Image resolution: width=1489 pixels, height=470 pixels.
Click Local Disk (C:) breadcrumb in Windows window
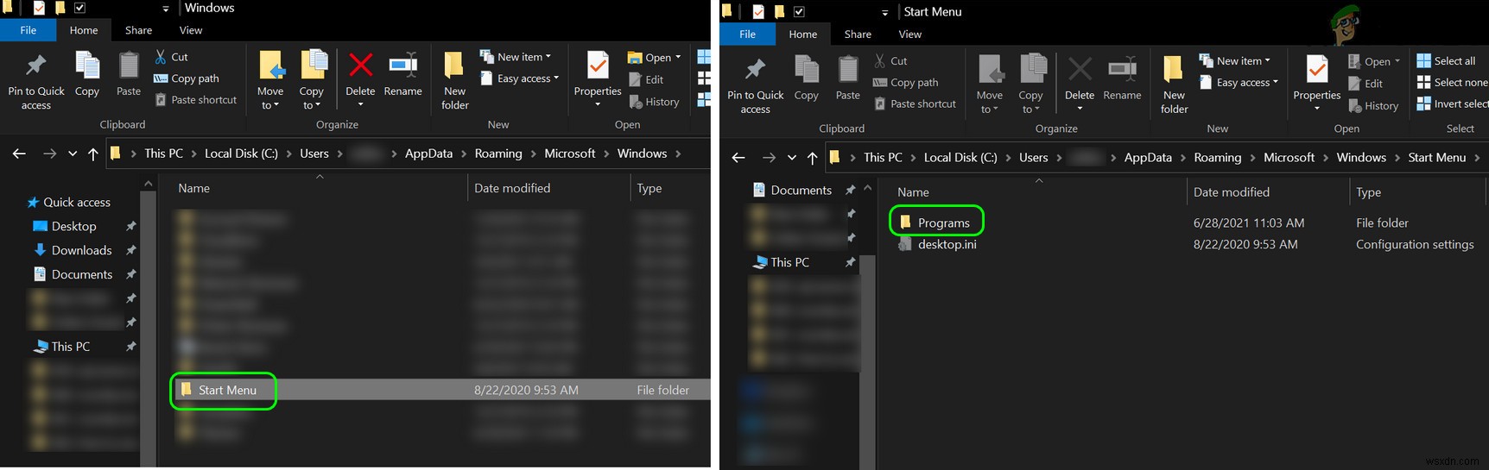(x=241, y=154)
